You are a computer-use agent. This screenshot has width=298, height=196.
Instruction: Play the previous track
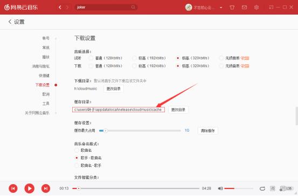pos(13,188)
